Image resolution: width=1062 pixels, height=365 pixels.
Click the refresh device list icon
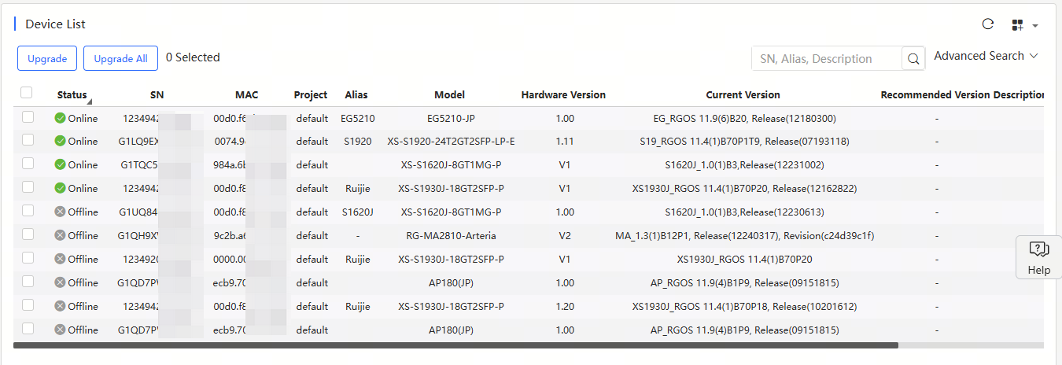click(988, 24)
